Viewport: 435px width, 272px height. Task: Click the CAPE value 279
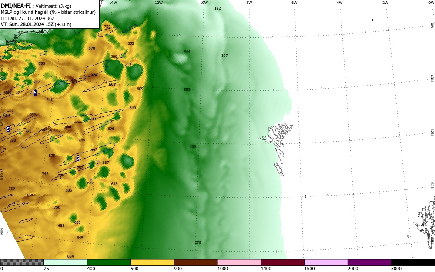click(198, 242)
